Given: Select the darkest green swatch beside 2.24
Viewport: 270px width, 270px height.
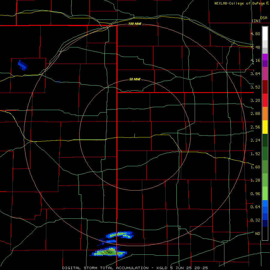Looking at the screenshot, I should tap(265, 140).
